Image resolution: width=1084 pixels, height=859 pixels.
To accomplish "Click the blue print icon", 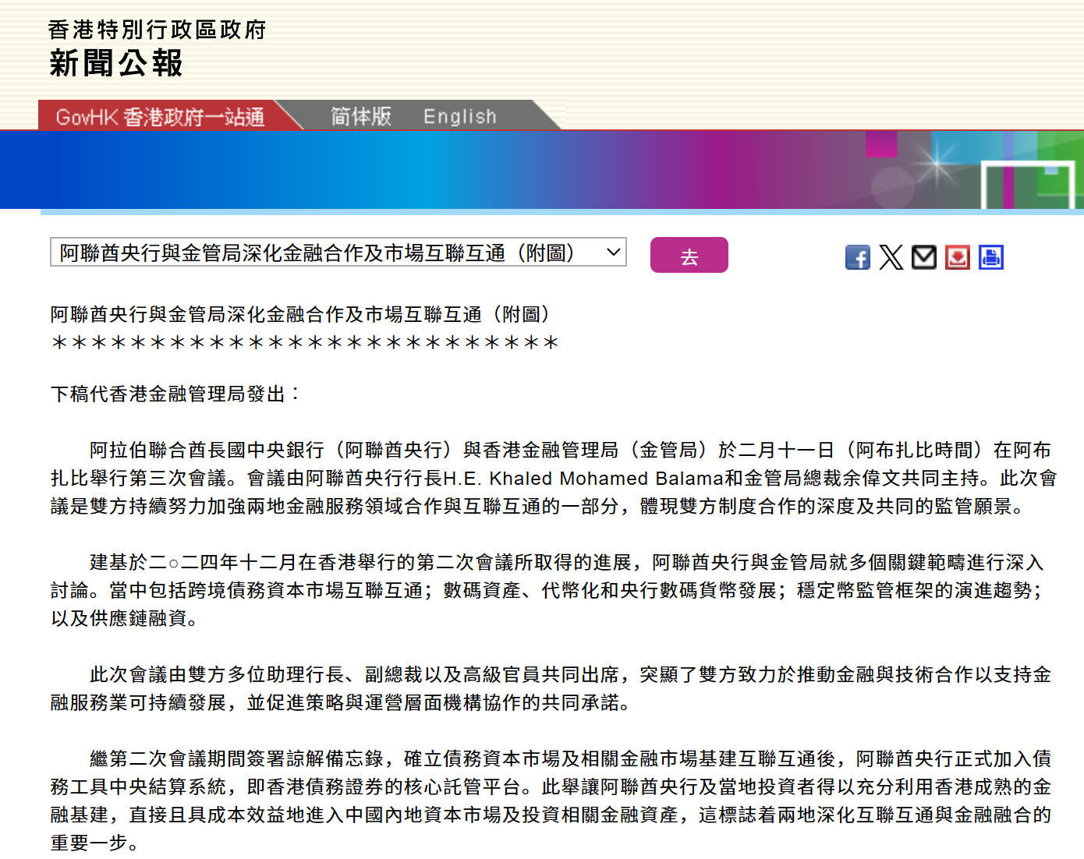I will click(991, 257).
